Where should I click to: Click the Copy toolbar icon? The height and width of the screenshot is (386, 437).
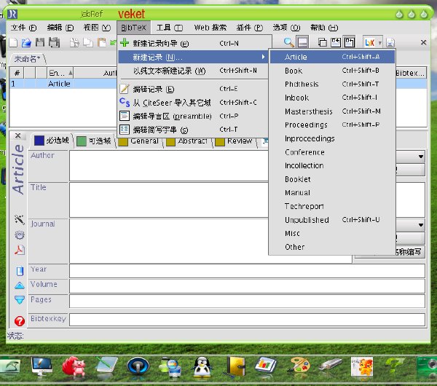pos(88,43)
